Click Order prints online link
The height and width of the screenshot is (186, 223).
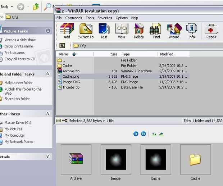[19, 46]
